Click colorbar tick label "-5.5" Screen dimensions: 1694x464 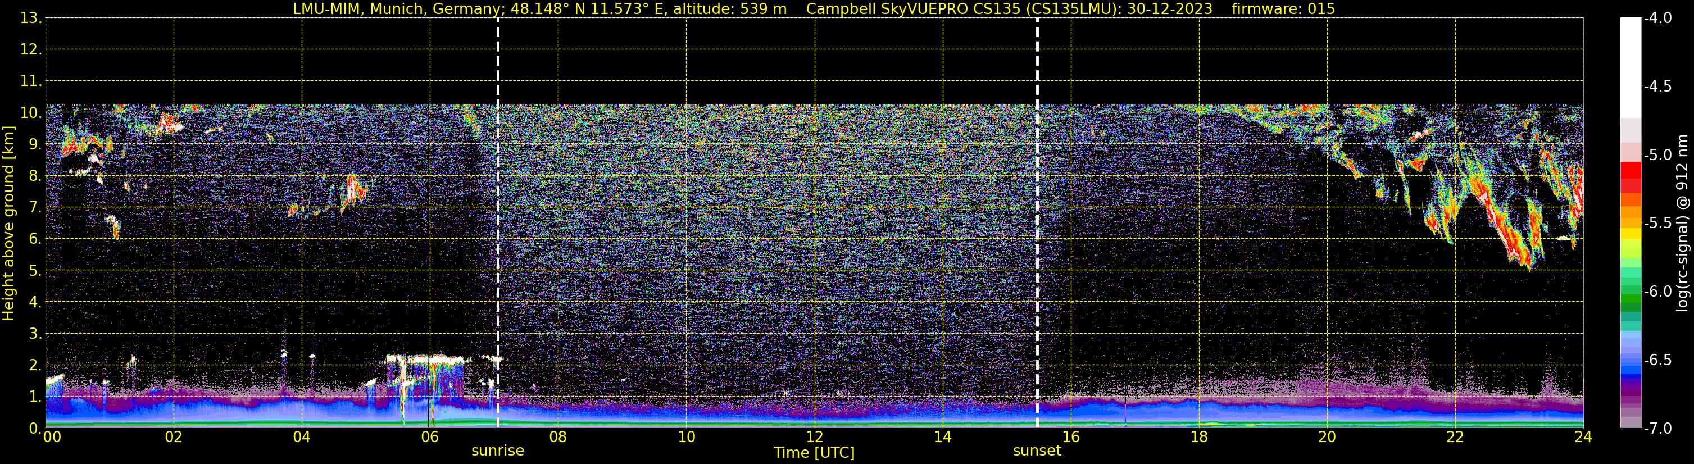click(x=1658, y=224)
